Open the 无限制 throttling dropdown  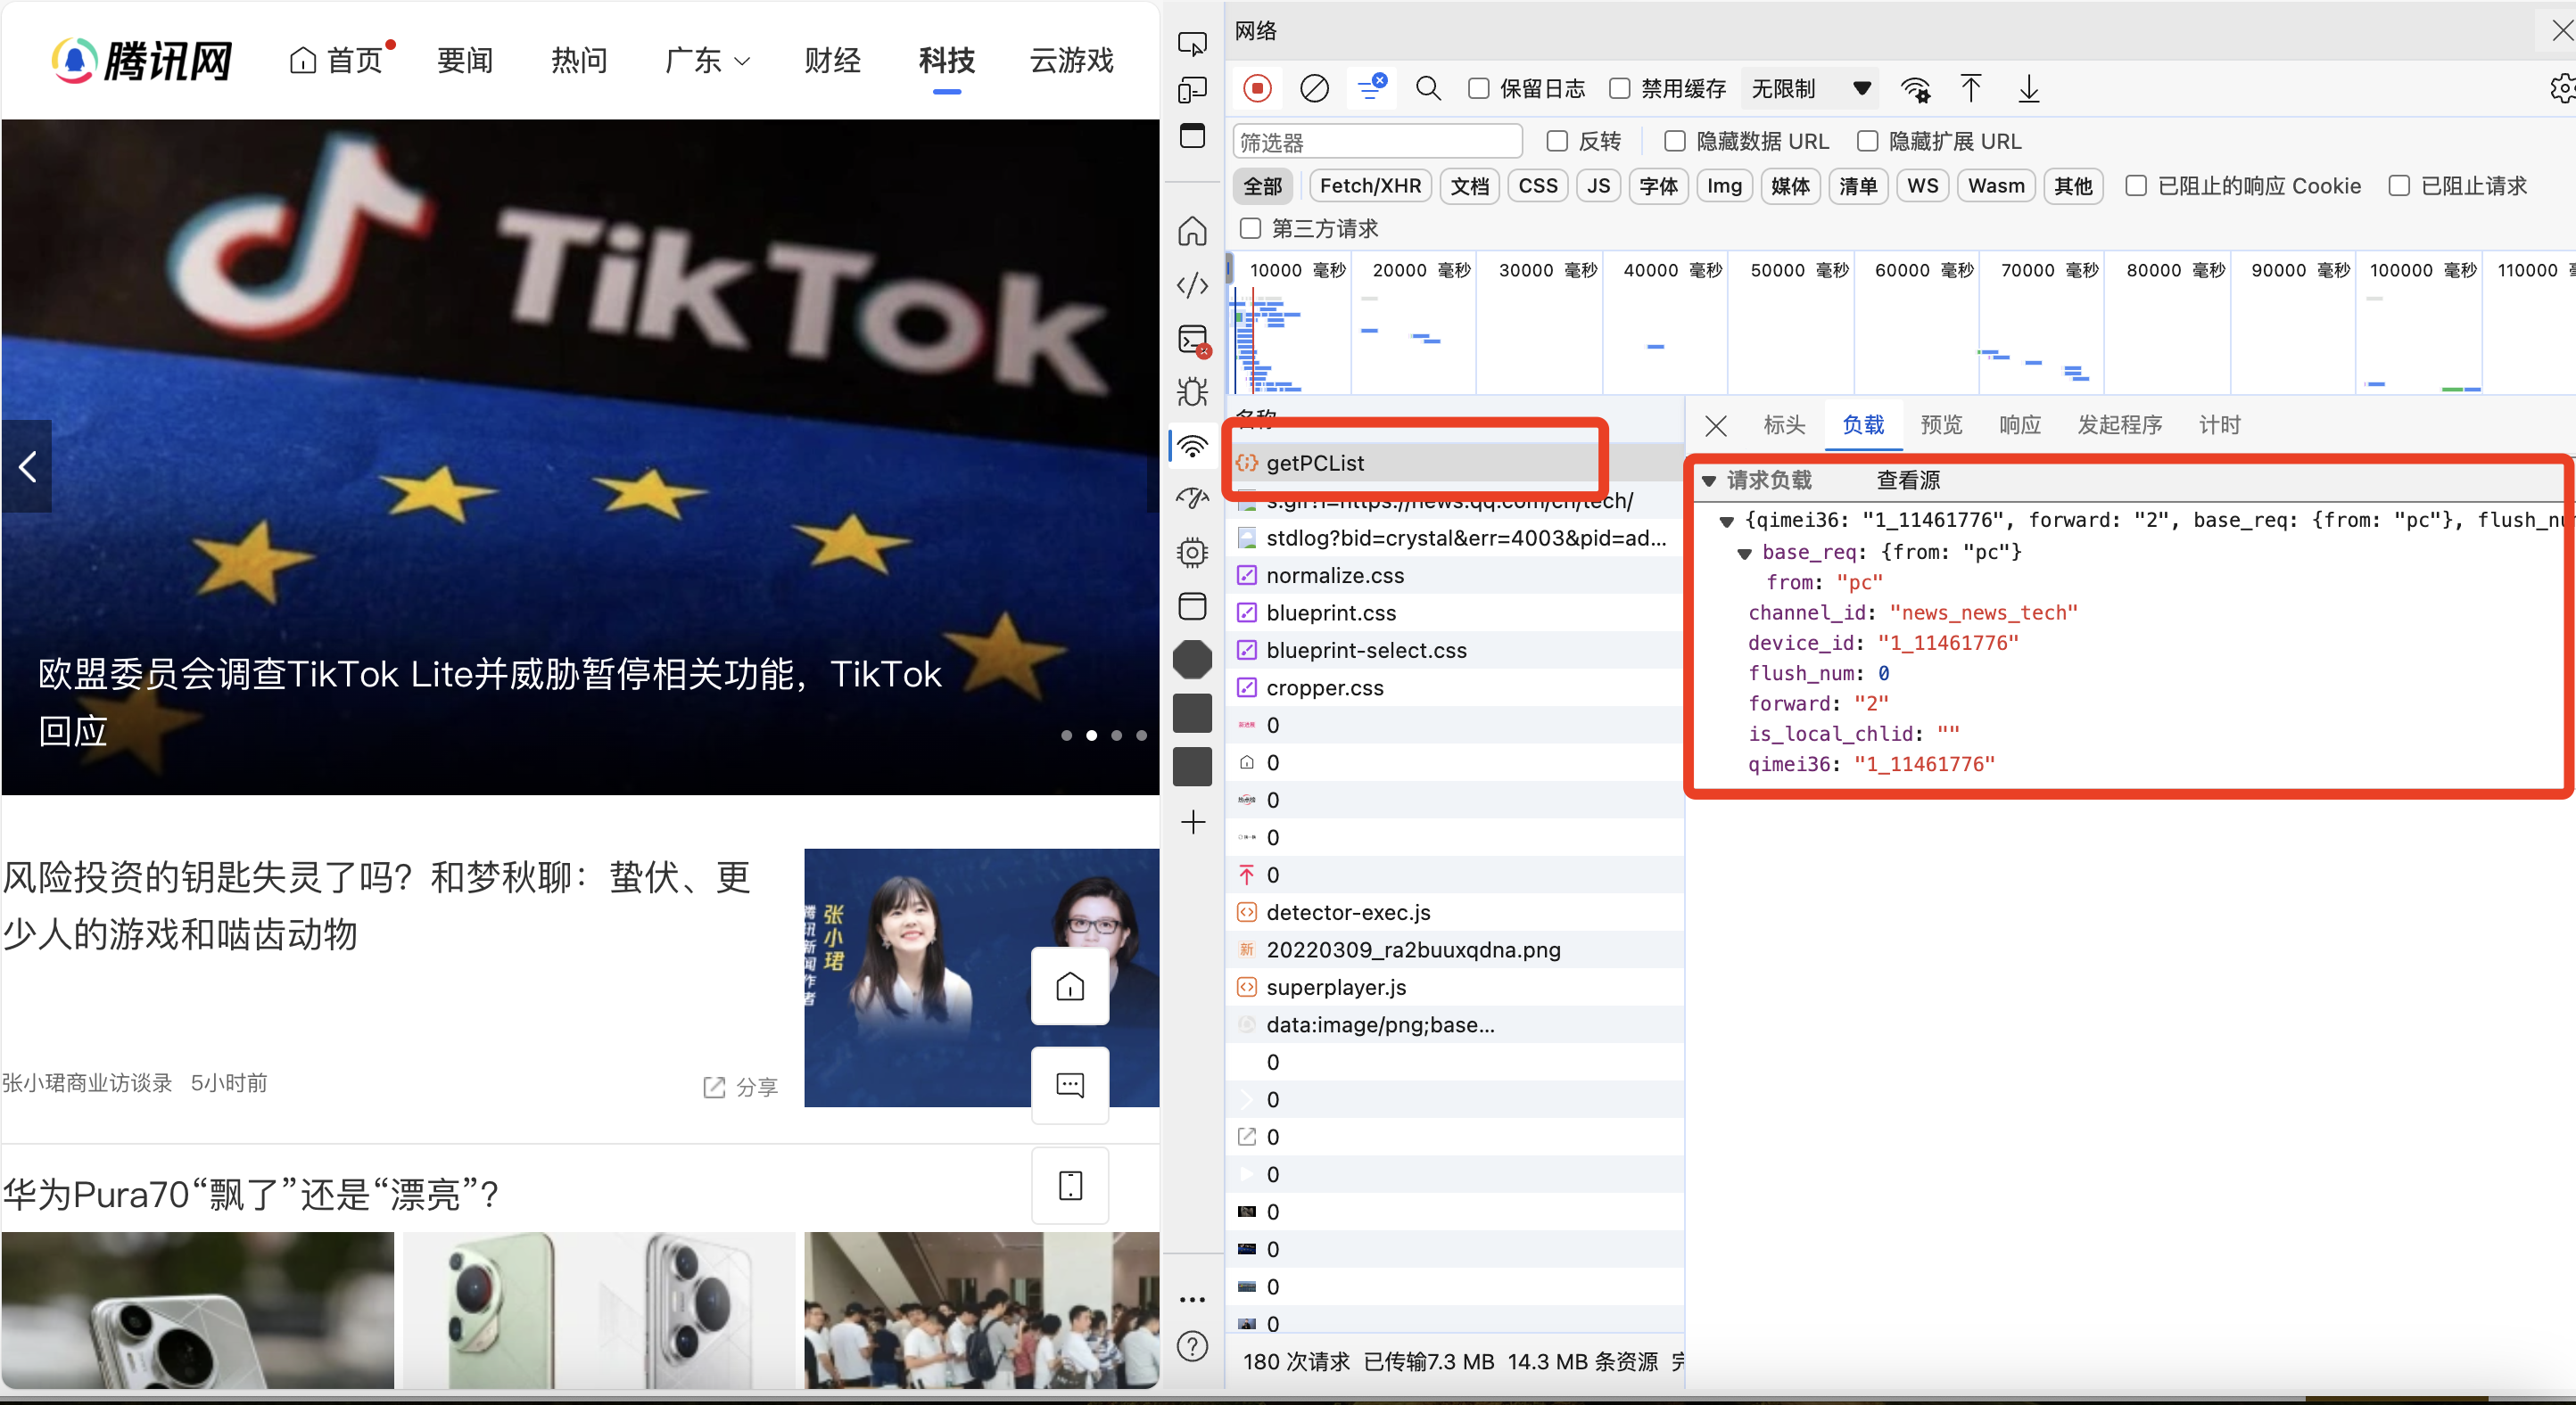click(x=1810, y=89)
